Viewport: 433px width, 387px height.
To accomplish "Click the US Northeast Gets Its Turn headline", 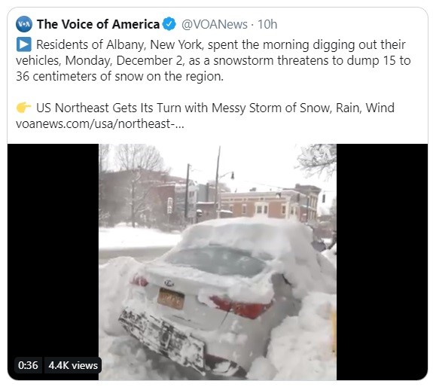I will [x=215, y=108].
